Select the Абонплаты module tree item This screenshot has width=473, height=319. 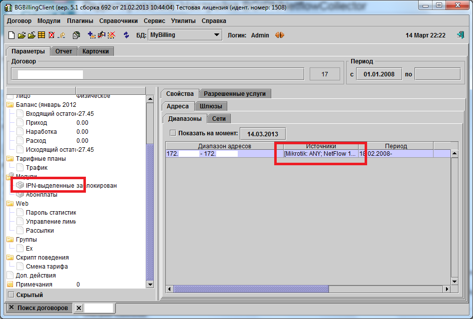(41, 195)
